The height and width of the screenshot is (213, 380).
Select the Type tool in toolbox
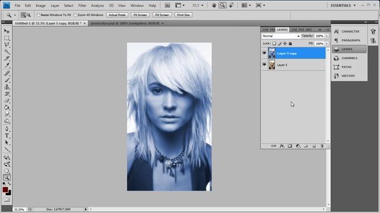click(x=7, y=135)
